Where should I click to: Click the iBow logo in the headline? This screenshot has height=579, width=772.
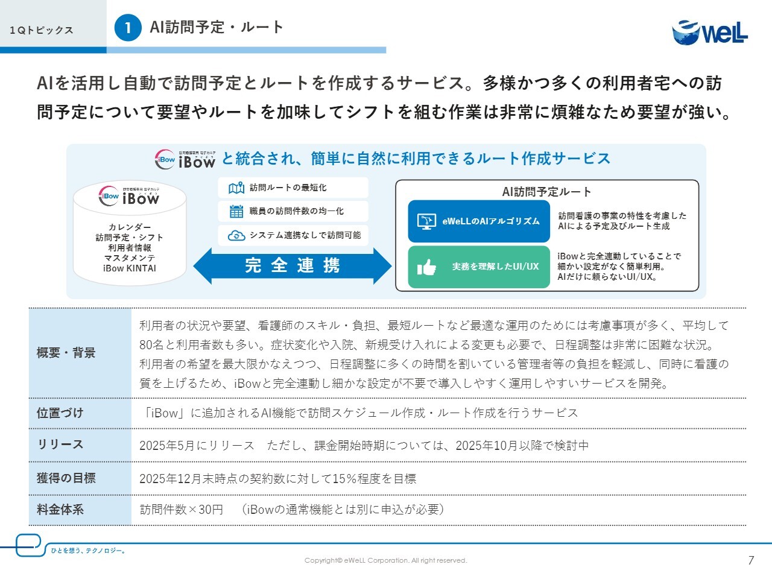(185, 159)
